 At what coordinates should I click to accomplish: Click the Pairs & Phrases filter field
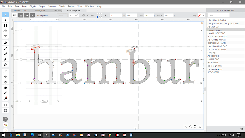pyautogui.click(x=219, y=15)
